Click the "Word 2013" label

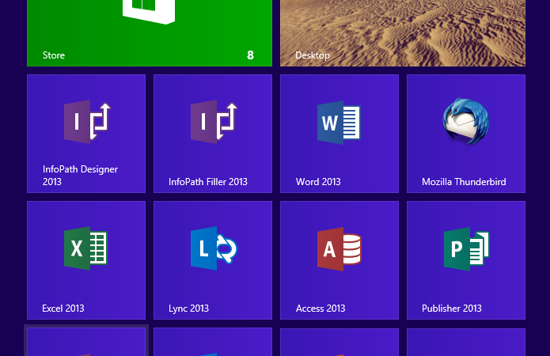[x=318, y=182]
